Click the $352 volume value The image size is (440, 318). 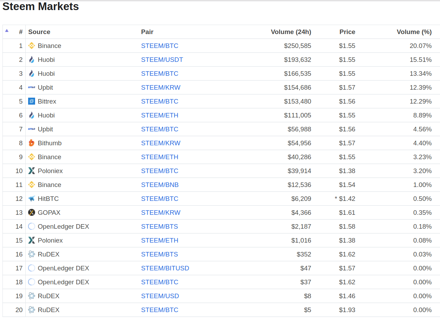[x=304, y=254]
